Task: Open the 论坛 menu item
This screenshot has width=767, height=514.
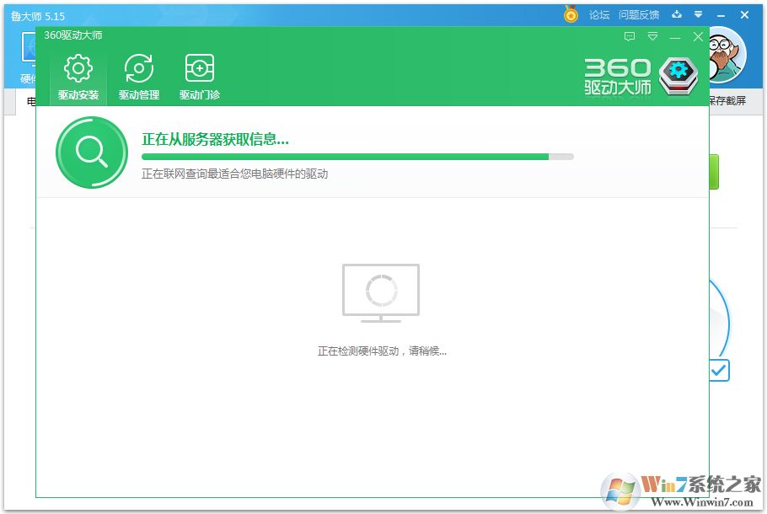Action: click(598, 14)
